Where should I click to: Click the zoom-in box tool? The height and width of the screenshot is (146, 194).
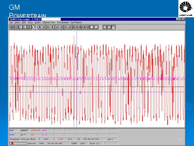click(x=20, y=27)
